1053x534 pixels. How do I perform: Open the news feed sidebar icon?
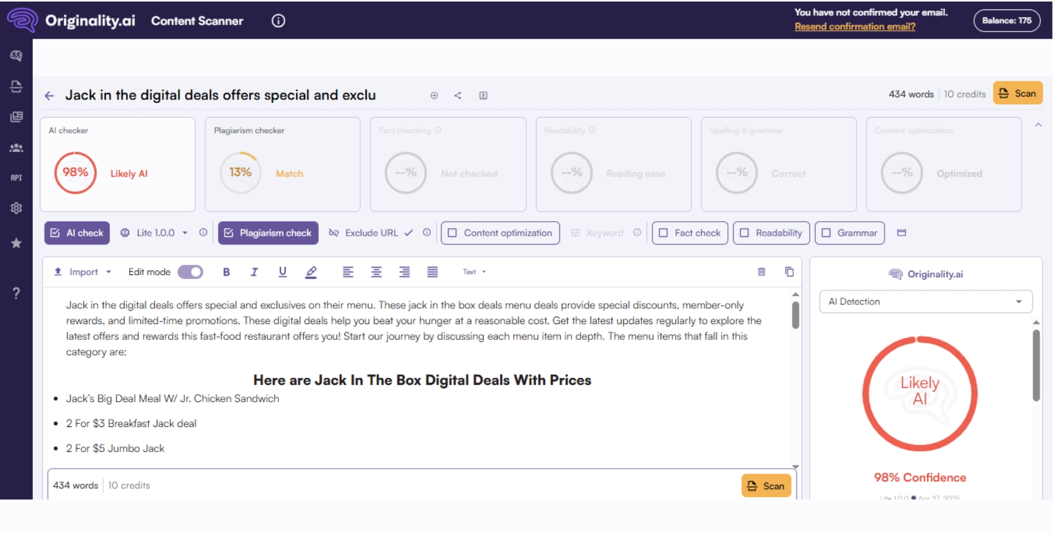tap(16, 117)
